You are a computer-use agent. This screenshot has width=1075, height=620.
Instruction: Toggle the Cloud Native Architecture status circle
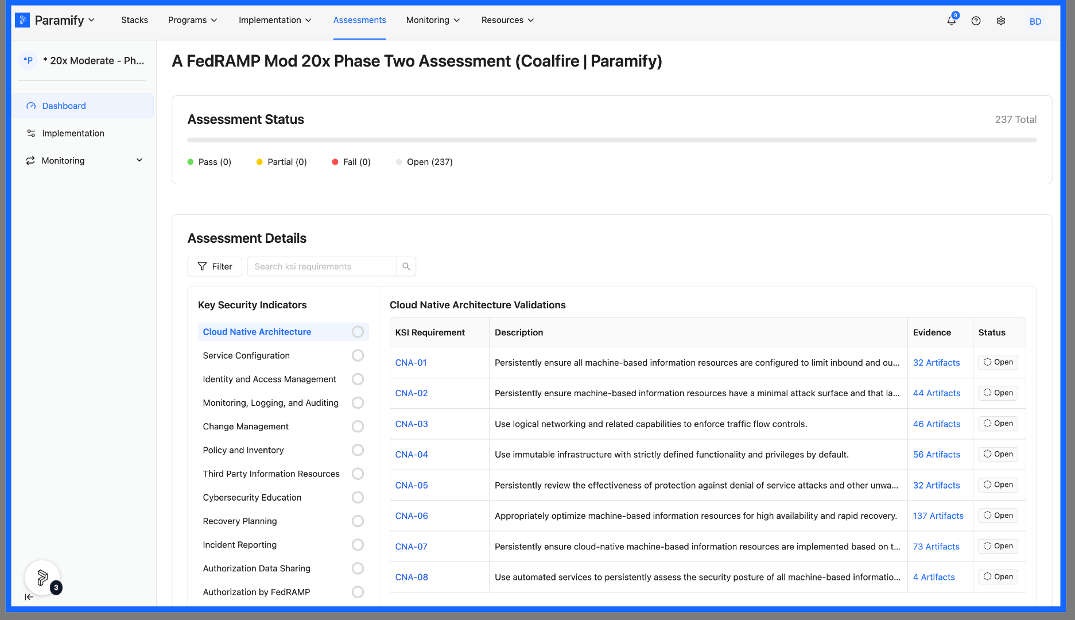coord(358,332)
